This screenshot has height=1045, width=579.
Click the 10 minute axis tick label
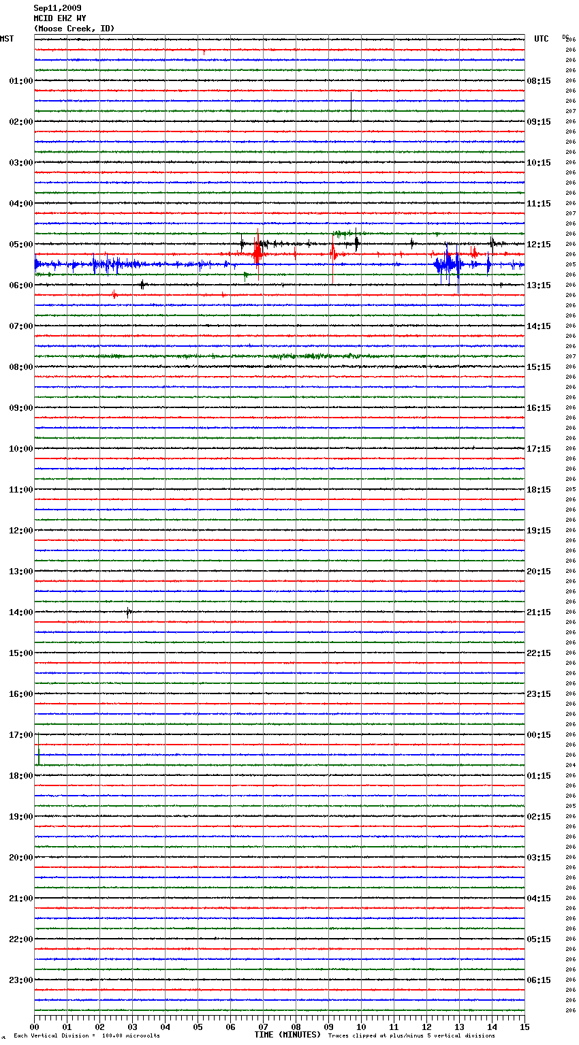point(362,1027)
